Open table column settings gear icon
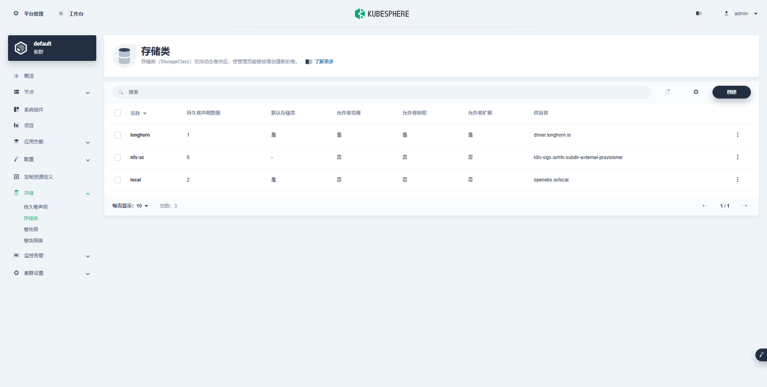Image resolution: width=767 pixels, height=387 pixels. [696, 92]
